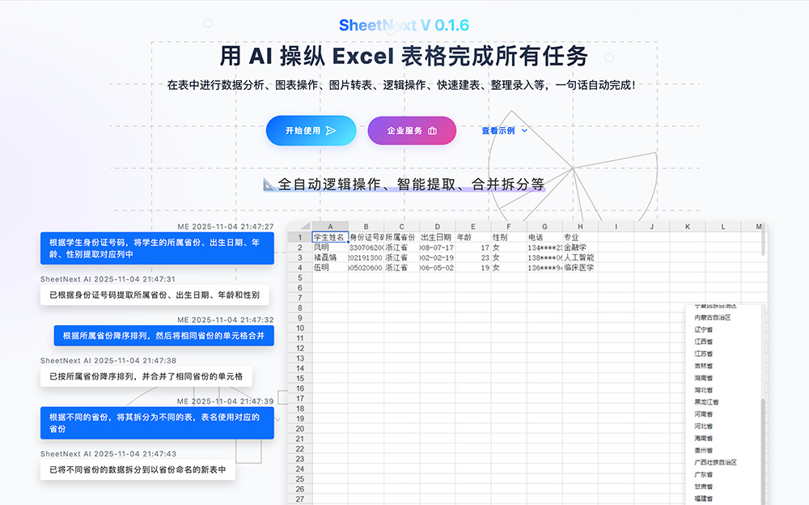Image resolution: width=809 pixels, height=505 pixels.
Task: Click the spreadsheet vertical scrollbar
Action: pyautogui.click(x=763, y=240)
